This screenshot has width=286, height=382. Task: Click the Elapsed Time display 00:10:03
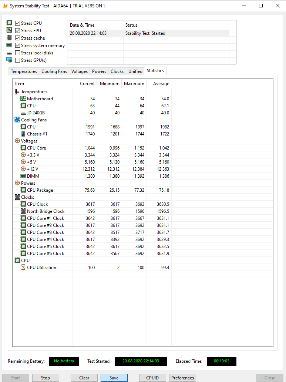(222, 361)
